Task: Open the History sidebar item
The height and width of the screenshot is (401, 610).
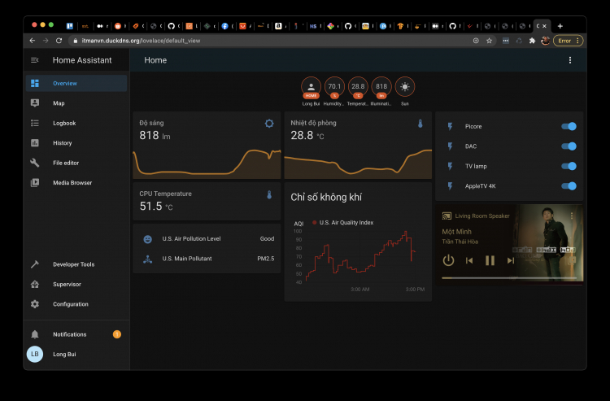Action: click(x=76, y=142)
